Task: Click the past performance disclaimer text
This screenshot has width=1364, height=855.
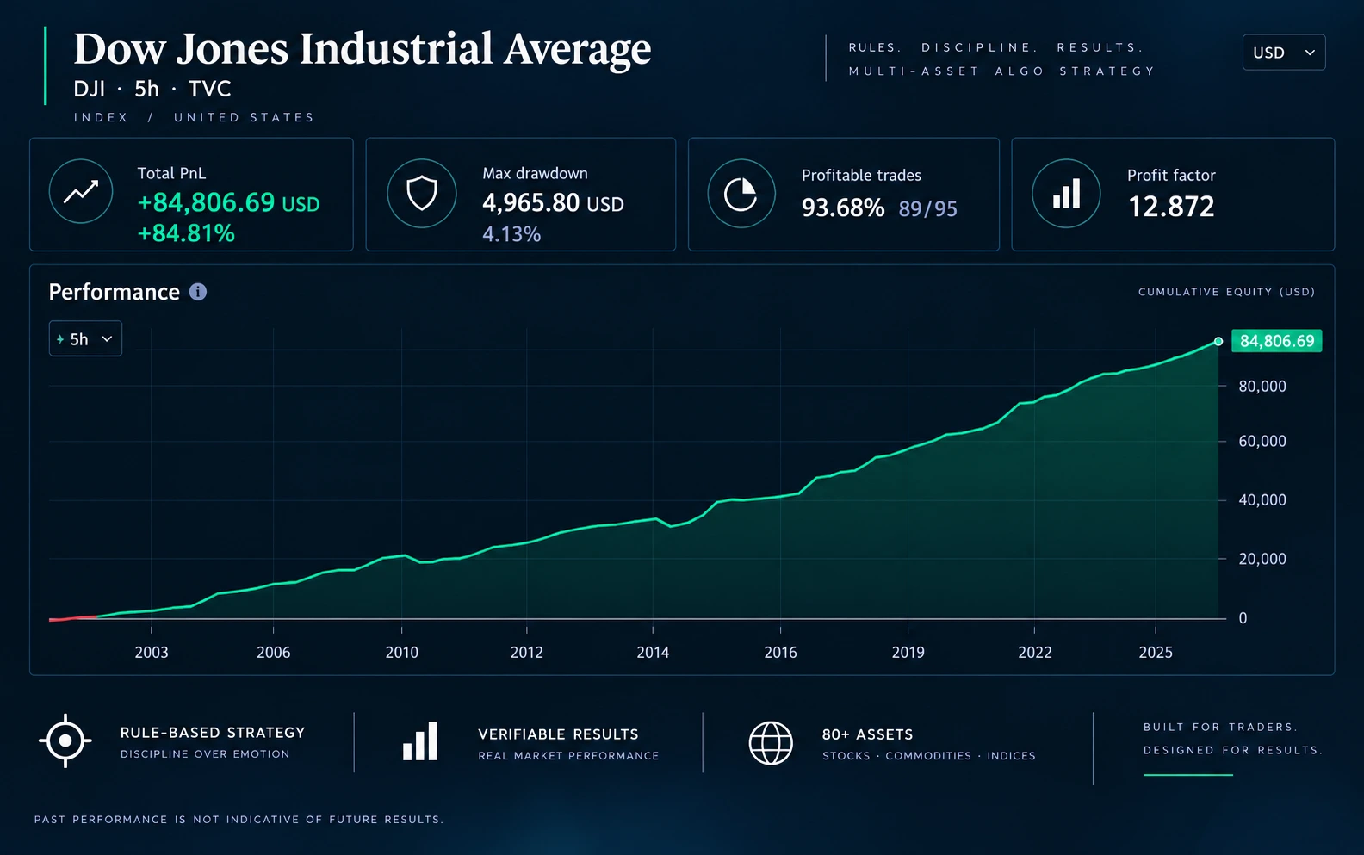Action: point(239,820)
